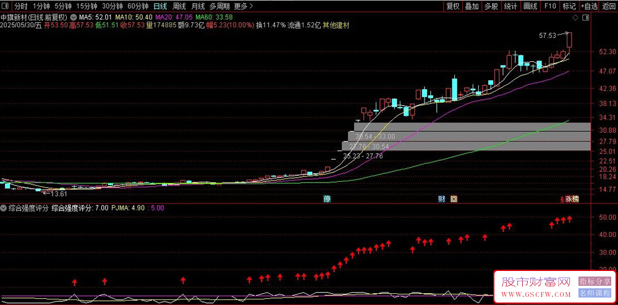The width and height of the screenshot is (618, 305).
Task: Click the 叠加 overlay button
Action: (472, 6)
